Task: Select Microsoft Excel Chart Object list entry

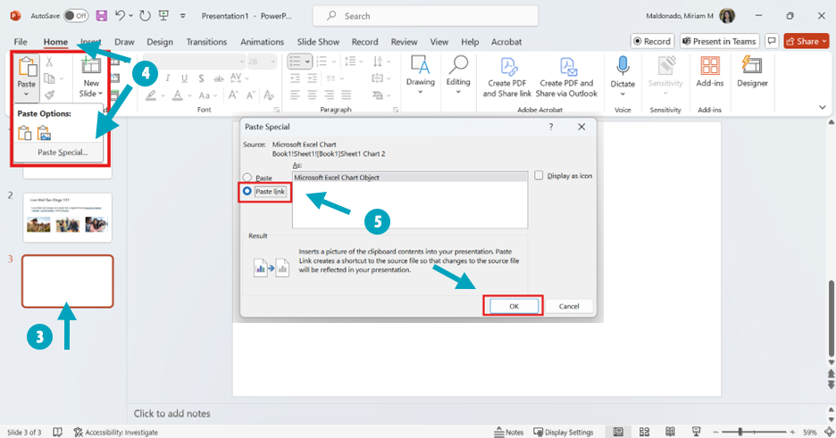Action: click(409, 178)
